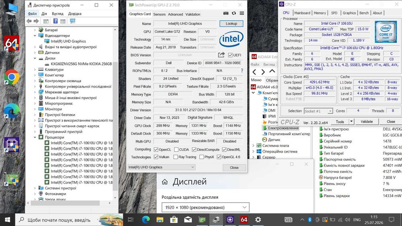This screenshot has height=226, width=402.
Task: Open Mainboard tab in CPU-Z
Action: [302, 13]
